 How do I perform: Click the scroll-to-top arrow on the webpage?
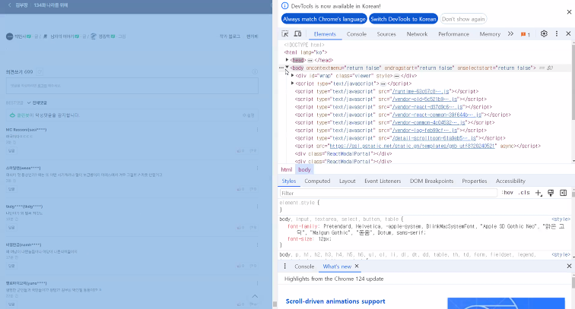[255, 296]
